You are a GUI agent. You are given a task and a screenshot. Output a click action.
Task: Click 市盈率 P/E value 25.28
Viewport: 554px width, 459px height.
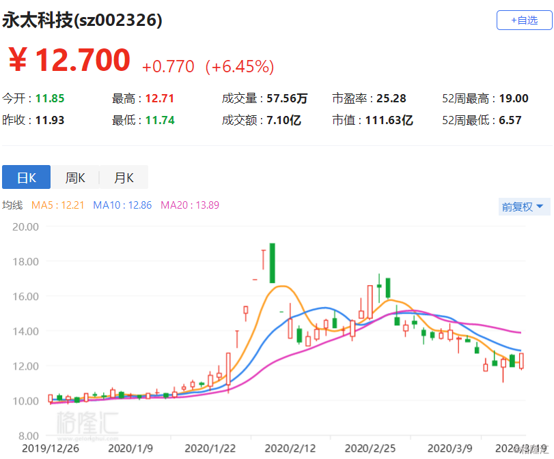391,98
